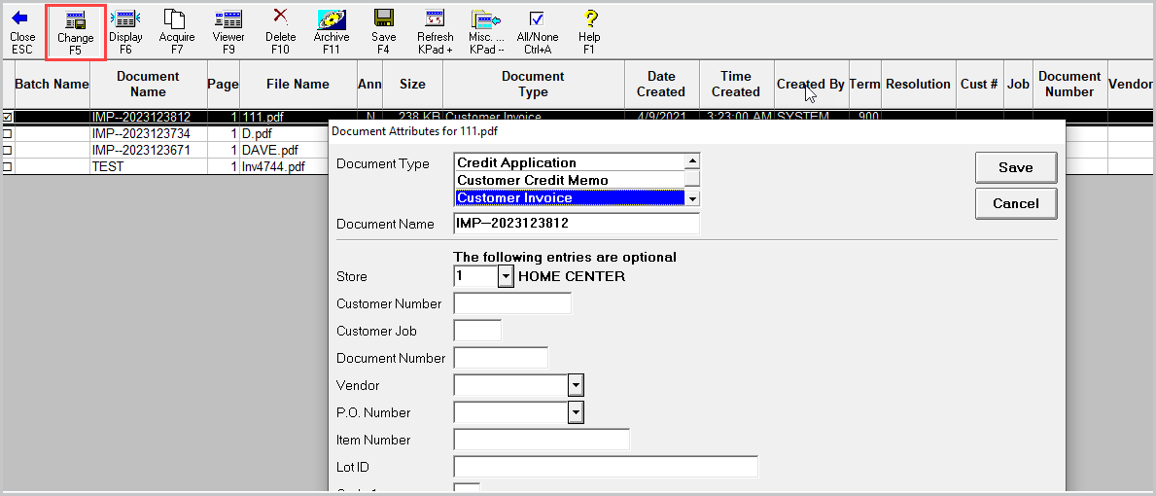Click the Document Number input field
This screenshot has width=1156, height=496.
[501, 358]
